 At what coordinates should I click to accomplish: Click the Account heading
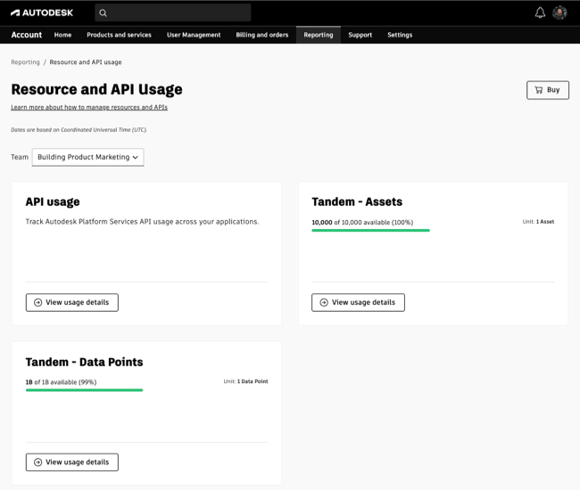[26, 35]
